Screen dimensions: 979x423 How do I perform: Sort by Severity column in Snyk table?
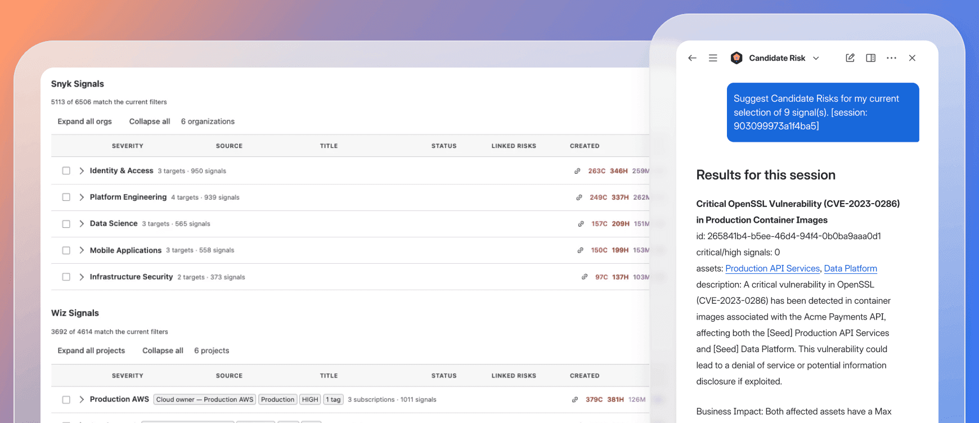pos(128,146)
